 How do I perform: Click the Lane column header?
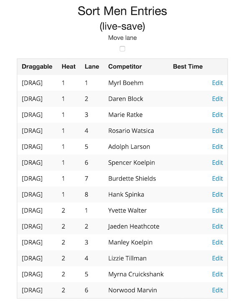[92, 66]
